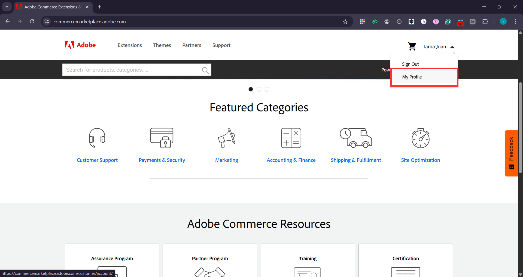
Task: Open Accounting & Finance calculator icon
Action: tap(291, 138)
